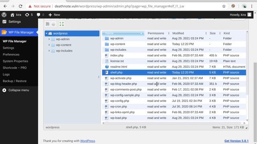Image resolution: width=257 pixels, height=144 pixels.
Task: Collapse the wordpress root tree arrow
Action: click(47, 33)
